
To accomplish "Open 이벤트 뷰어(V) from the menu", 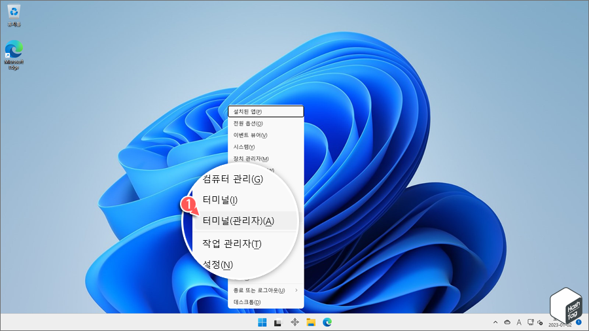I will coord(266,135).
